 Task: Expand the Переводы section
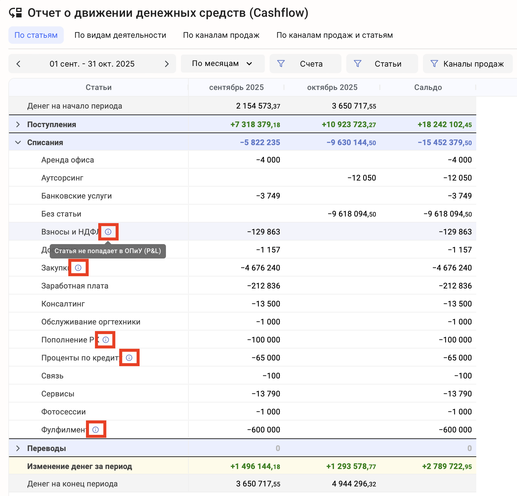click(x=18, y=448)
